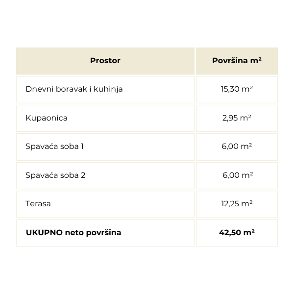Click the digit 2 in Spavaća soba 2
The image size is (294, 294).
[x=83, y=175]
